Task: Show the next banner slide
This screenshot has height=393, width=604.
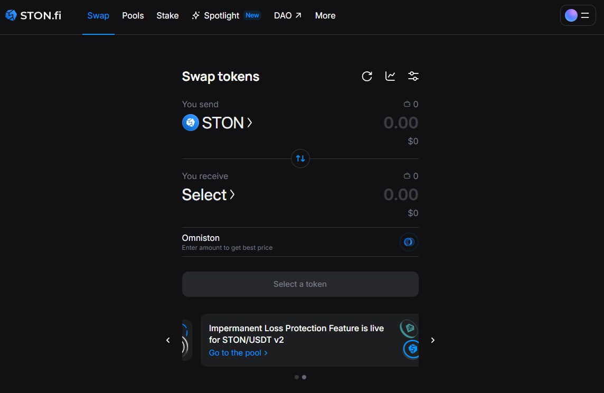Action: 433,340
